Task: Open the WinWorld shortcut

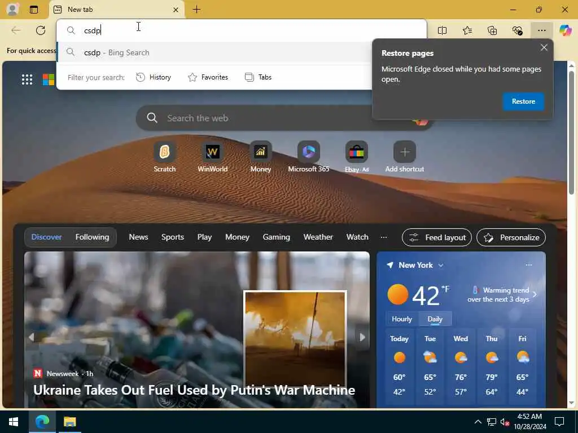Action: (x=213, y=157)
